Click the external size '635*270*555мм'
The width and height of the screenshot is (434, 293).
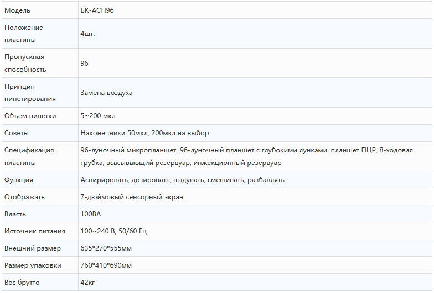tap(106, 248)
